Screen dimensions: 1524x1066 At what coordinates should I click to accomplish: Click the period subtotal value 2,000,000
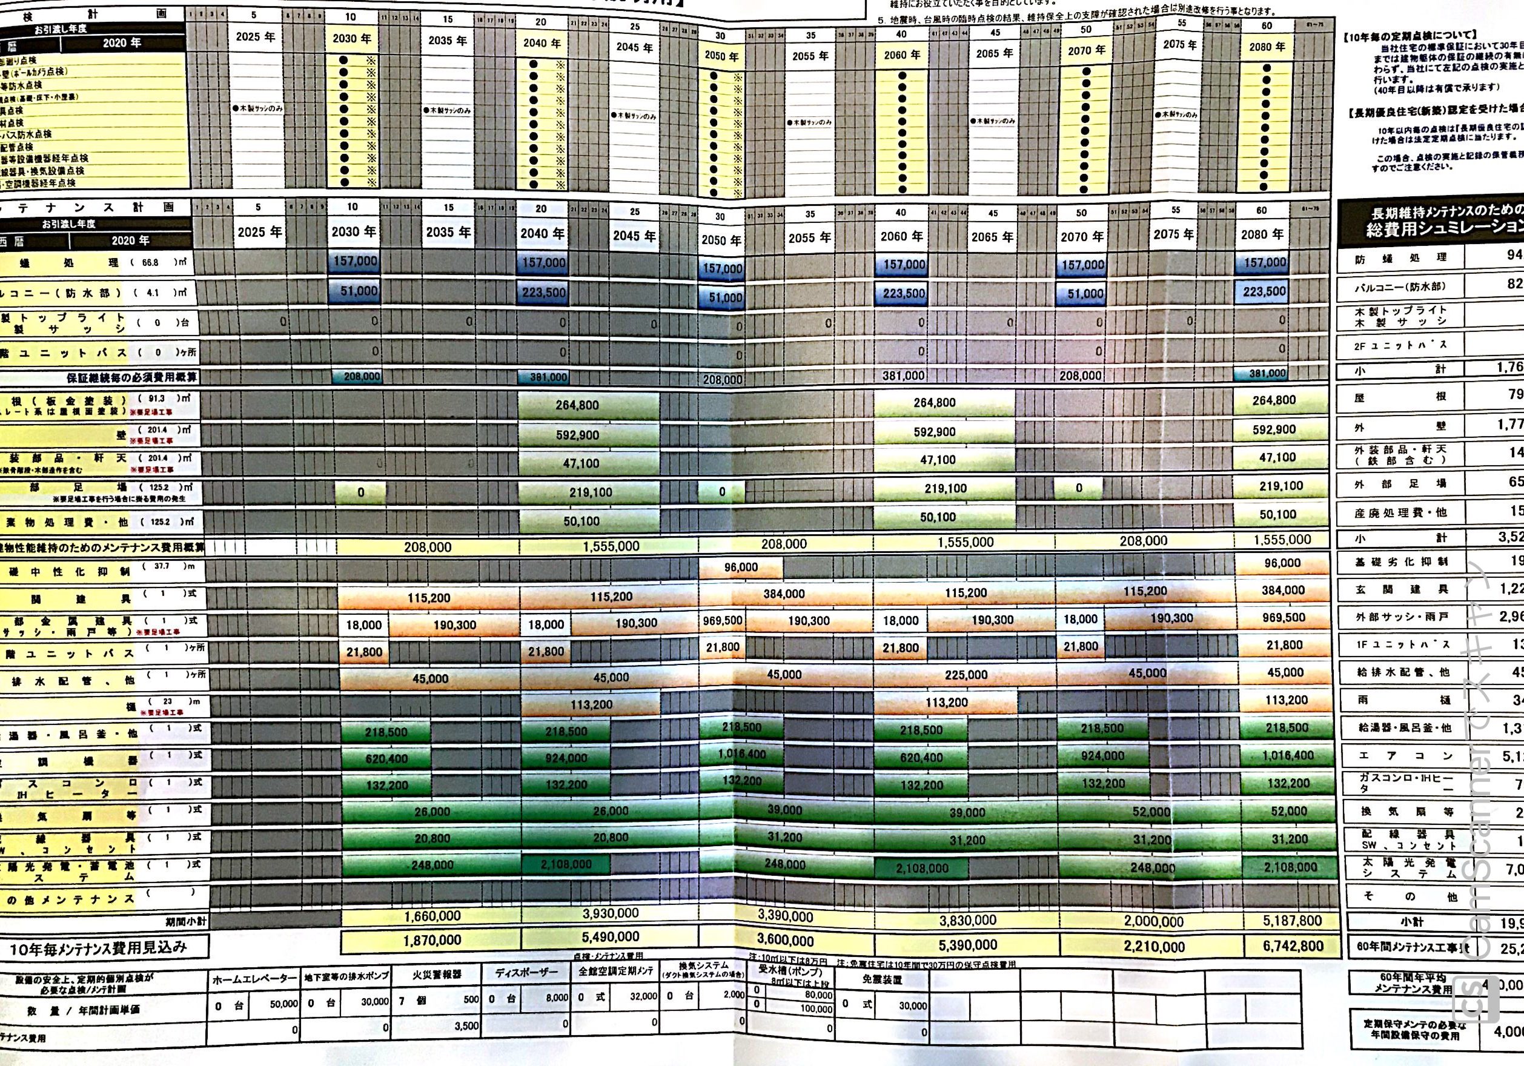point(1154,921)
